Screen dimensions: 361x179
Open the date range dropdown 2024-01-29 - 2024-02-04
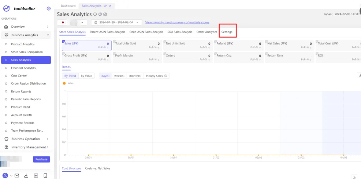tap(116, 23)
